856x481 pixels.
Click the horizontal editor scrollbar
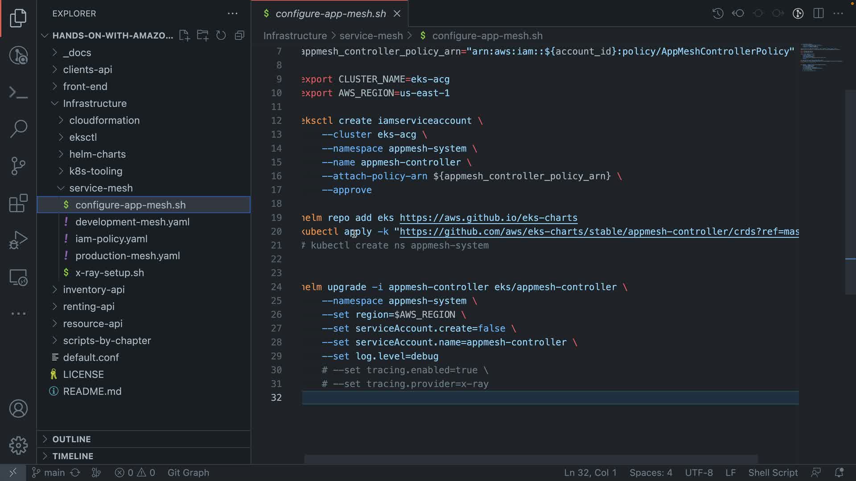(531, 459)
